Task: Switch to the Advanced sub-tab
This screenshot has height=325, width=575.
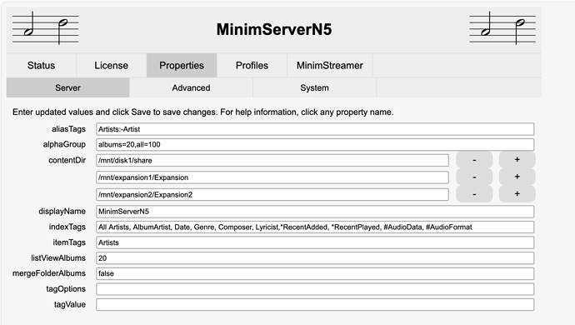Action: [191, 87]
